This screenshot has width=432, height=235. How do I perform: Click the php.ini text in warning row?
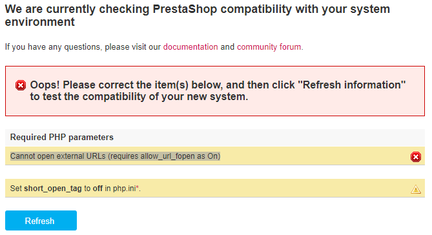tap(124, 189)
